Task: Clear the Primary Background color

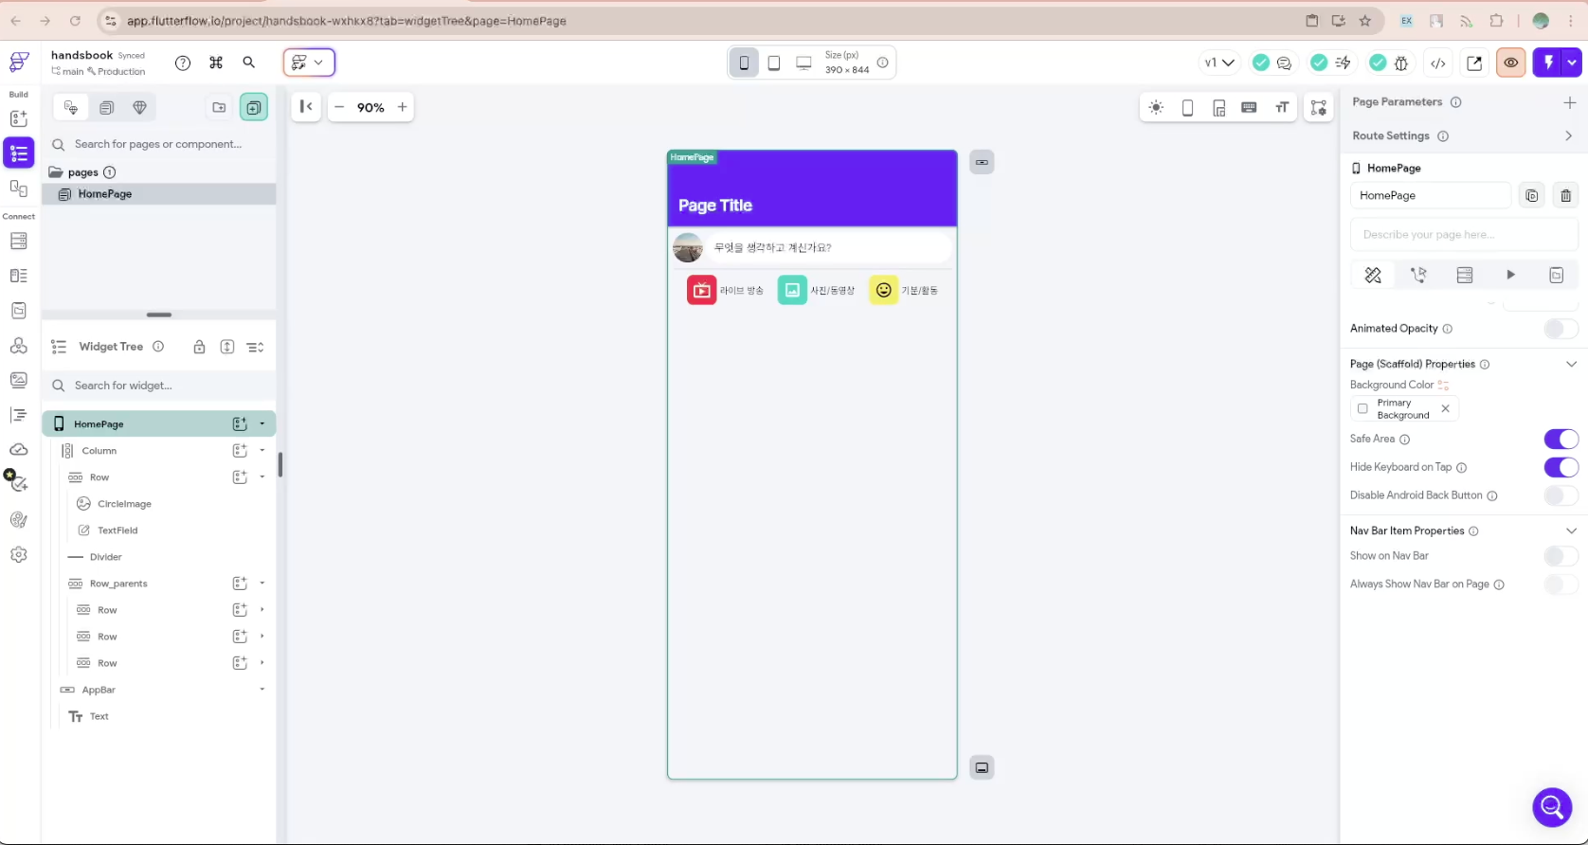Action: 1445,409
